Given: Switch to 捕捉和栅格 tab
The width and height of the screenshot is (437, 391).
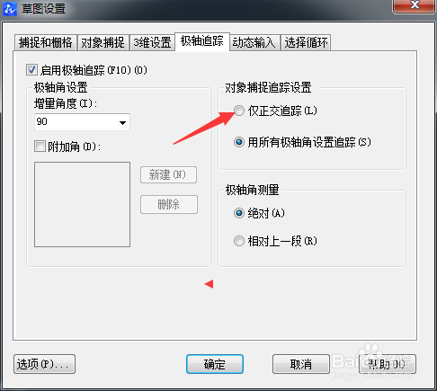Looking at the screenshot, I should click(x=46, y=42).
